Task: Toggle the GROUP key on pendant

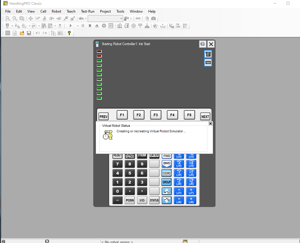Action: (167, 182)
